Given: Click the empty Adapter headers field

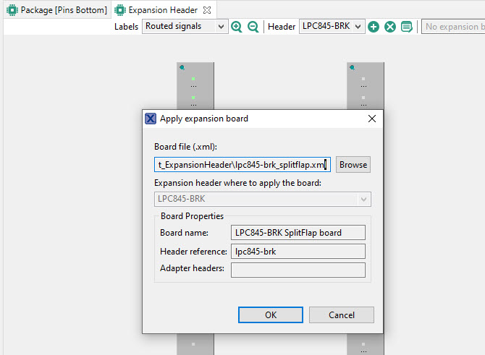Looking at the screenshot, I should (x=298, y=270).
